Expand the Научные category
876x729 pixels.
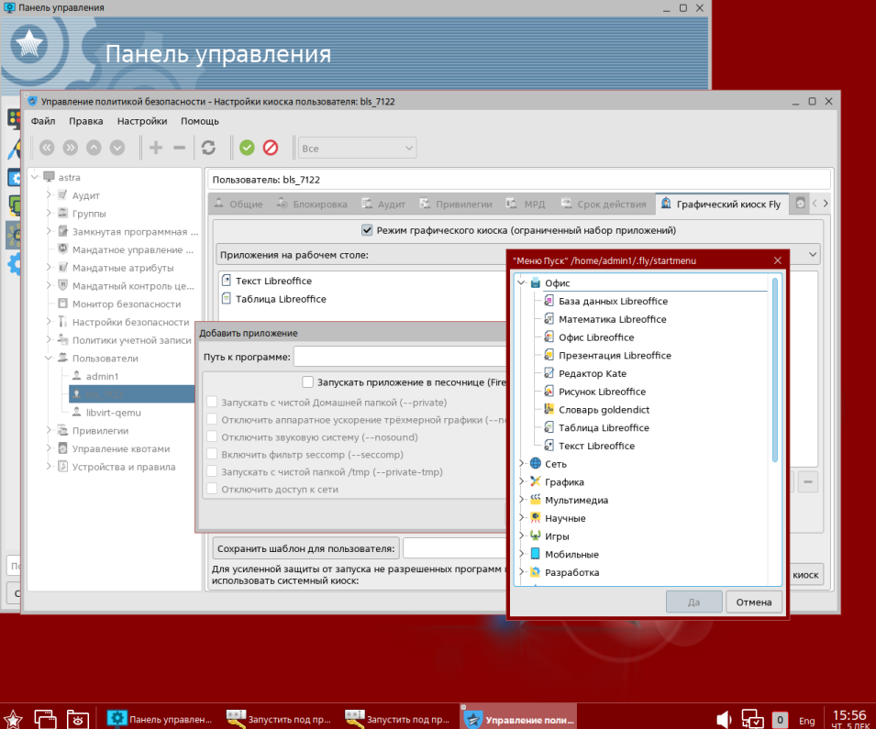click(522, 518)
